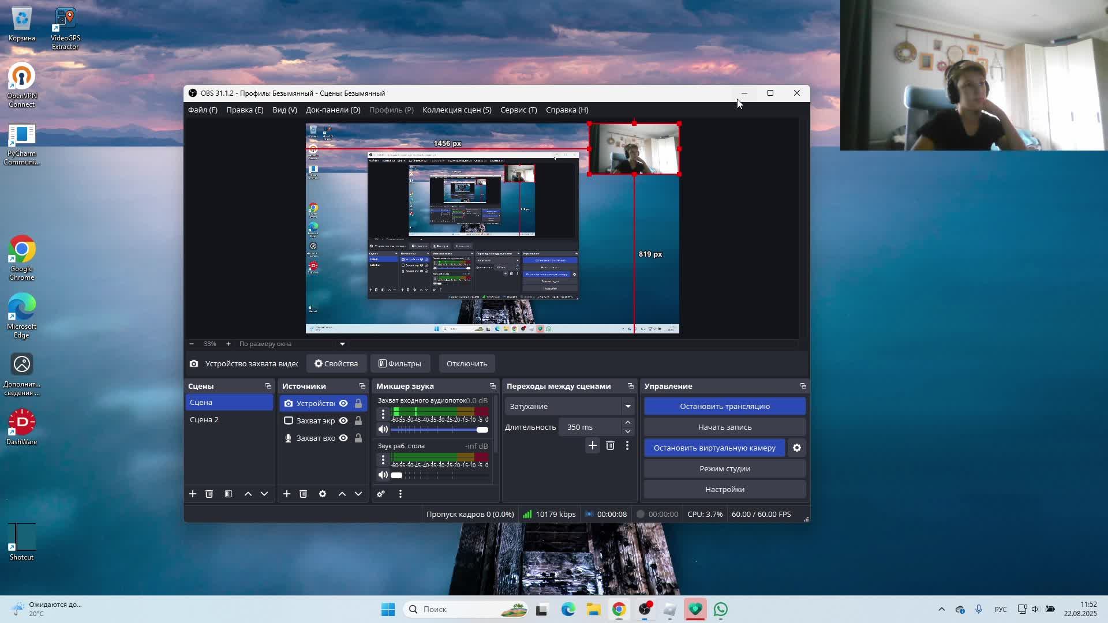The height and width of the screenshot is (623, 1108).
Task: Open preview scaling dropdown arrow
Action: [342, 344]
